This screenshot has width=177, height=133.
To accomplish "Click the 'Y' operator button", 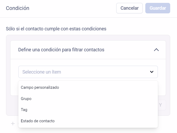I will [161, 105].
